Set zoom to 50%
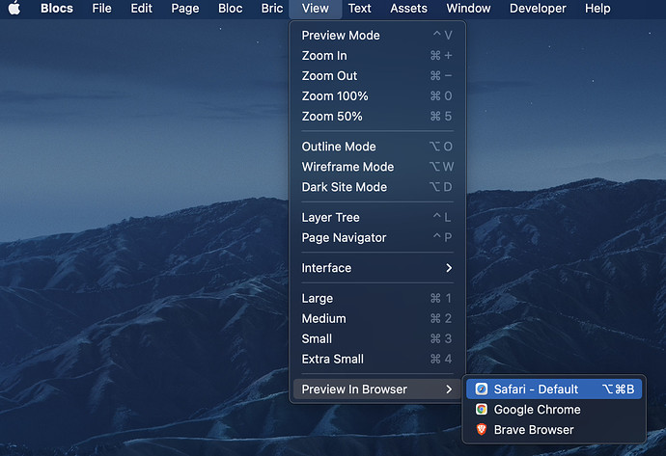This screenshot has height=456, width=666. pos(377,117)
